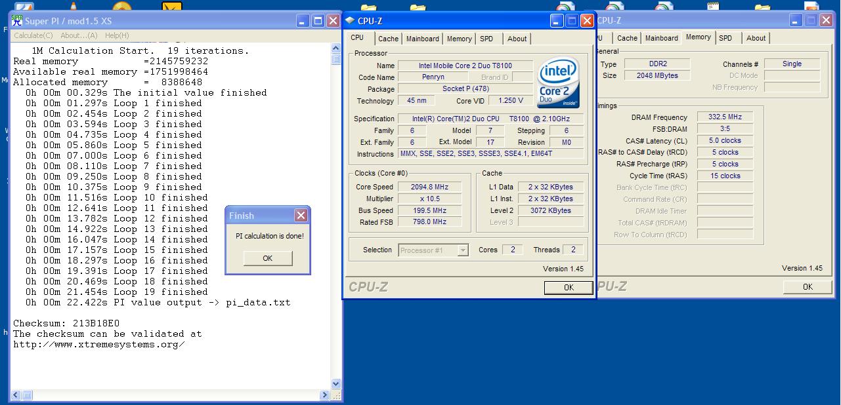Image resolution: width=841 pixels, height=405 pixels.
Task: Open the Help(H) menu in Super PI
Action: [x=117, y=35]
